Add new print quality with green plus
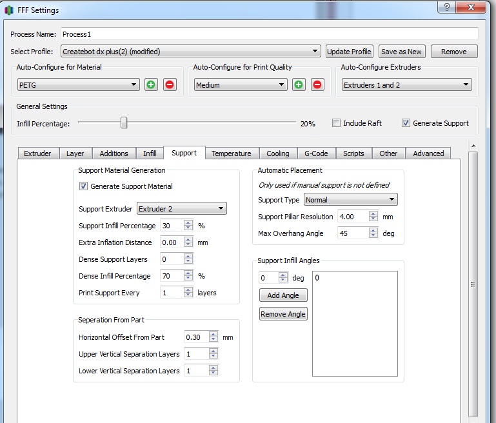The image size is (496, 423). point(298,84)
